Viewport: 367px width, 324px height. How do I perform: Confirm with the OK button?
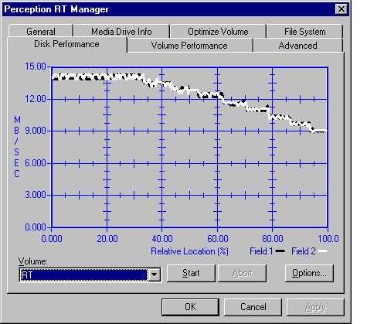[190, 307]
